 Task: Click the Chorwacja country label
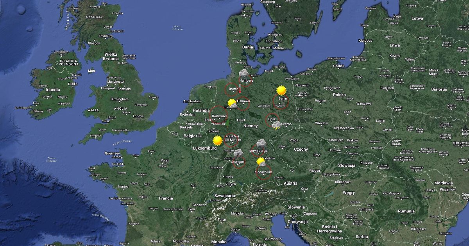pyautogui.click(x=297, y=221)
